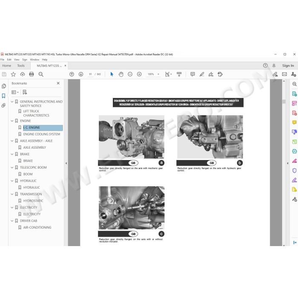Toggle read mode scrolling icon
This screenshot has width=298, height=298.
pos(179,74)
